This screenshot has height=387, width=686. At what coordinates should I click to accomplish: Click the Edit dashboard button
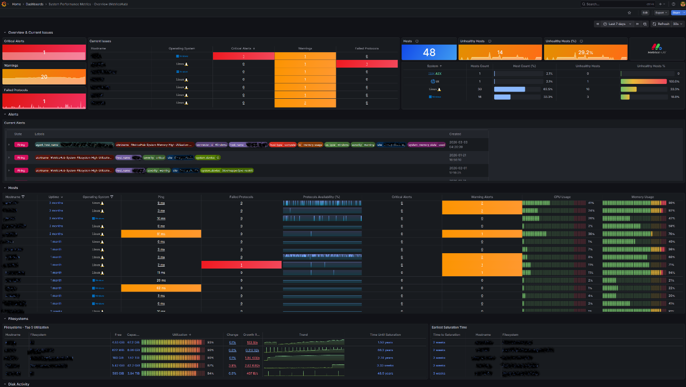pos(645,13)
